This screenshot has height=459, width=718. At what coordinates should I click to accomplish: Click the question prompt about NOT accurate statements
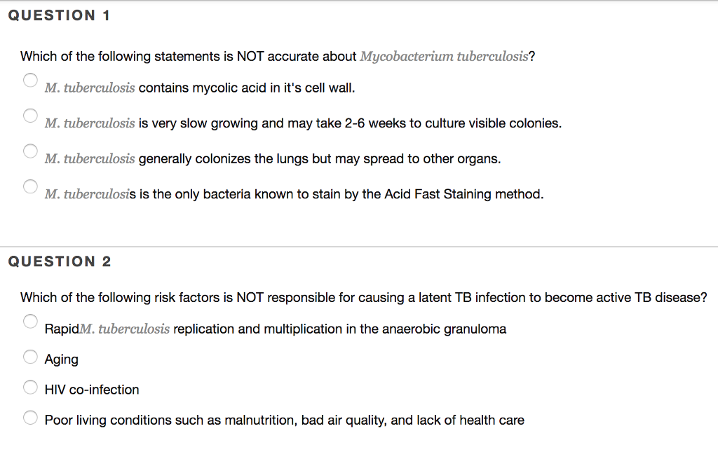278,57
